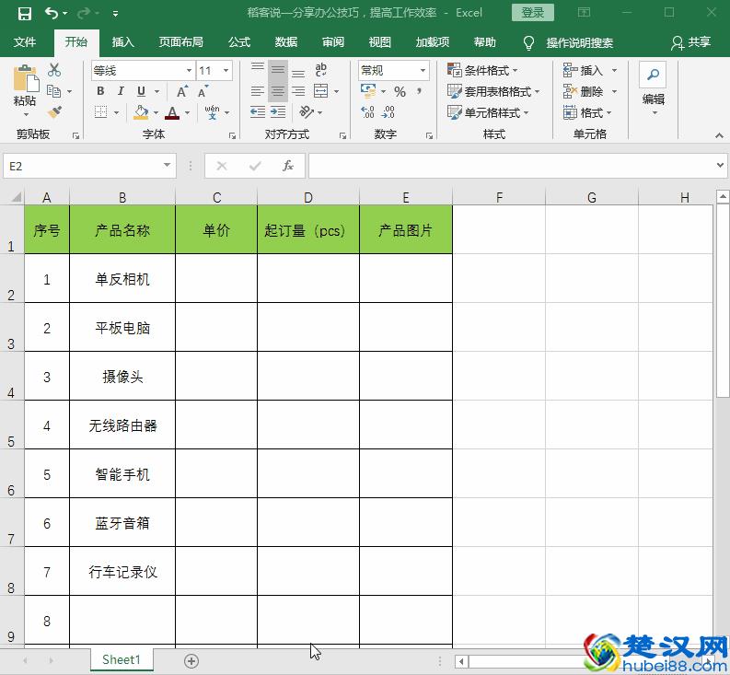Switch to the 插入 ribbon tab
This screenshot has width=730, height=675.
[x=123, y=42]
